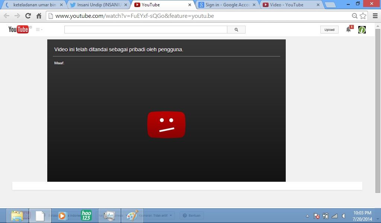This screenshot has width=381, height=223.
Task: Open the Chrome menu
Action: (x=374, y=16)
